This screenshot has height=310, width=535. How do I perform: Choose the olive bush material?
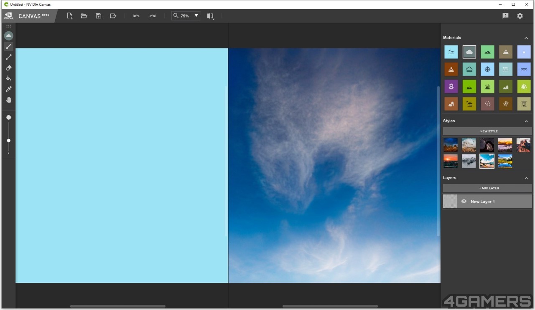[506, 86]
